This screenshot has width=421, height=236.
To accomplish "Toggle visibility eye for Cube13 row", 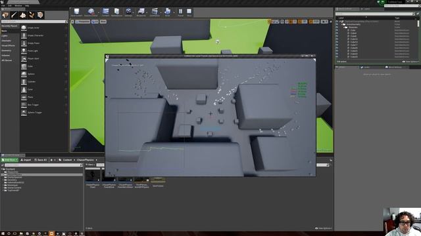I will tap(337, 39).
